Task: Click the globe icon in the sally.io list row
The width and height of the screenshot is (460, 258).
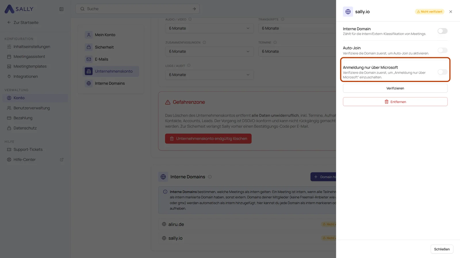Action: coord(164,238)
